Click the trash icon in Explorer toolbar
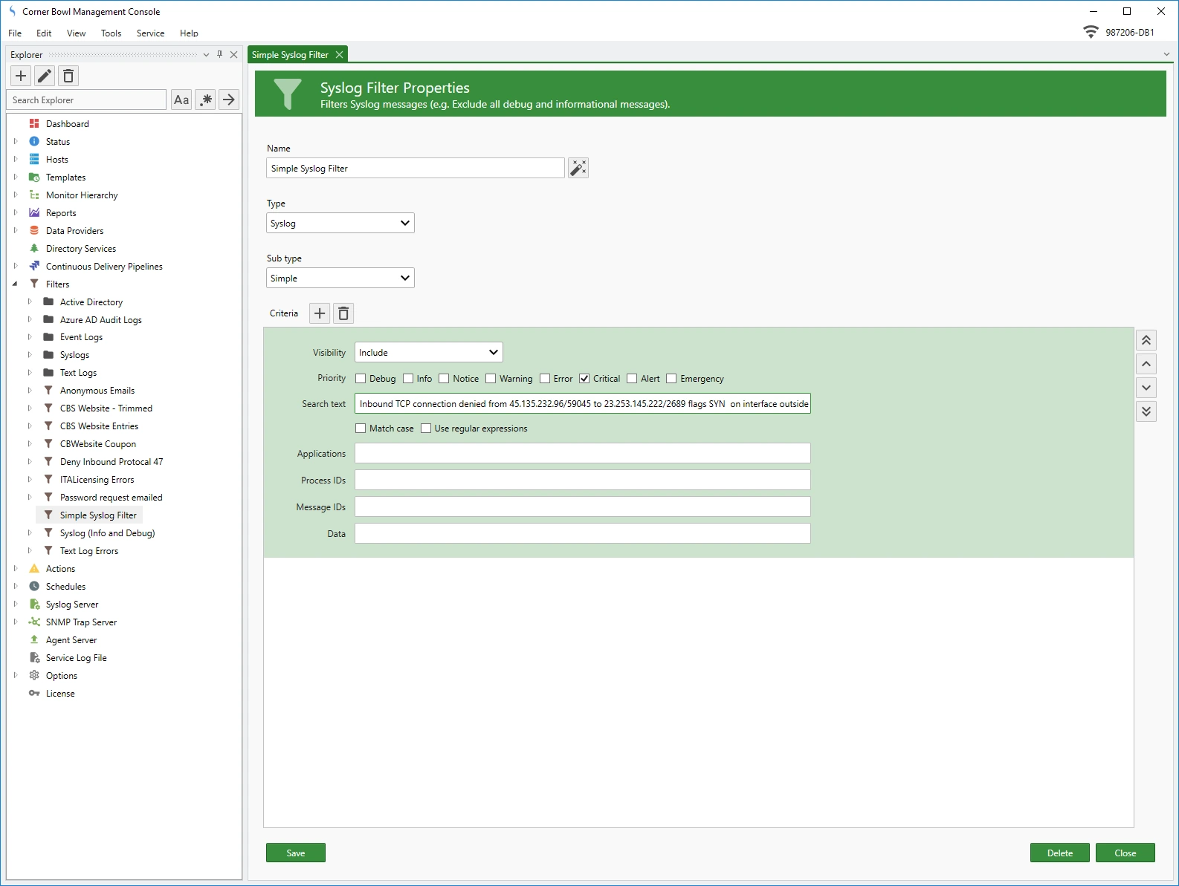The image size is (1179, 886). (x=68, y=76)
